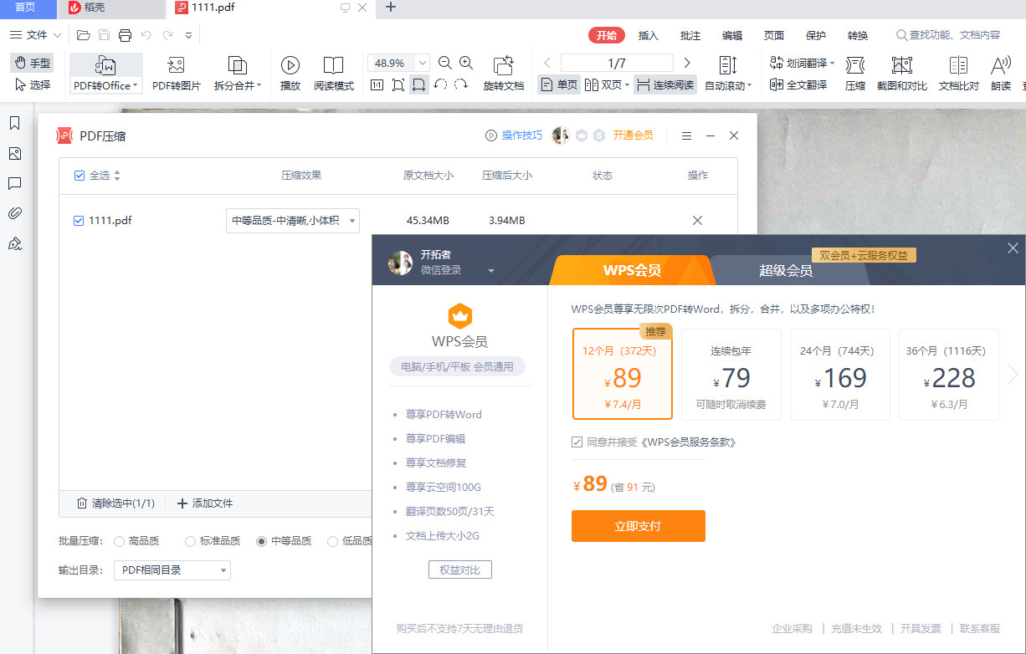
Task: Select 12-month plan for 89 yuan
Action: [623, 374]
